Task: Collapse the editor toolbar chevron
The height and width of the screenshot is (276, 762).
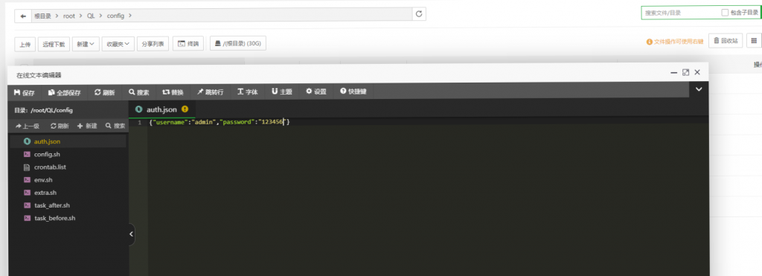Action: pyautogui.click(x=699, y=89)
